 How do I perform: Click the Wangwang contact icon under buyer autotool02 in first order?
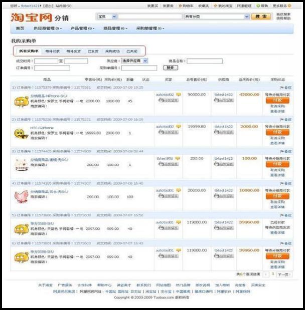(x=168, y=100)
